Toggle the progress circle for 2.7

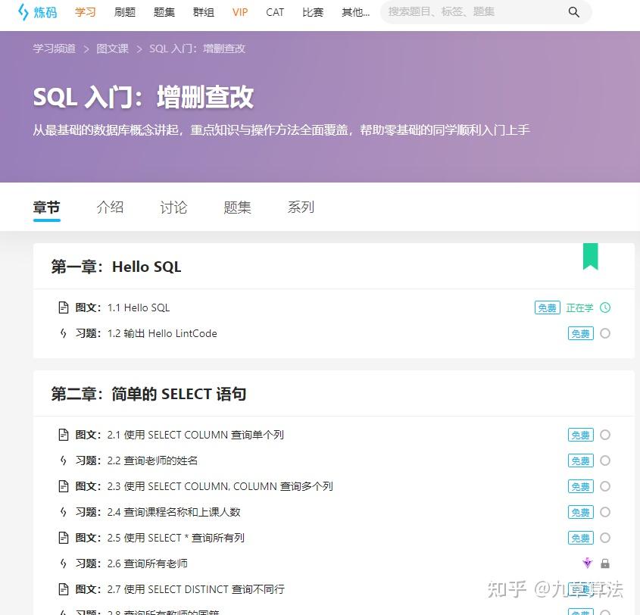[604, 589]
